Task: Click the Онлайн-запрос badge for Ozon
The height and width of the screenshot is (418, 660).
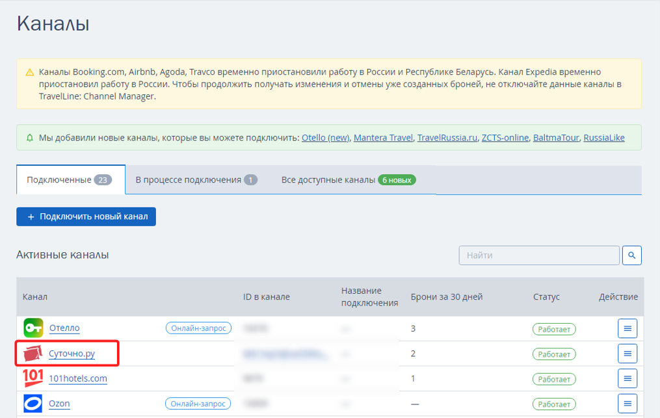Action: click(198, 404)
